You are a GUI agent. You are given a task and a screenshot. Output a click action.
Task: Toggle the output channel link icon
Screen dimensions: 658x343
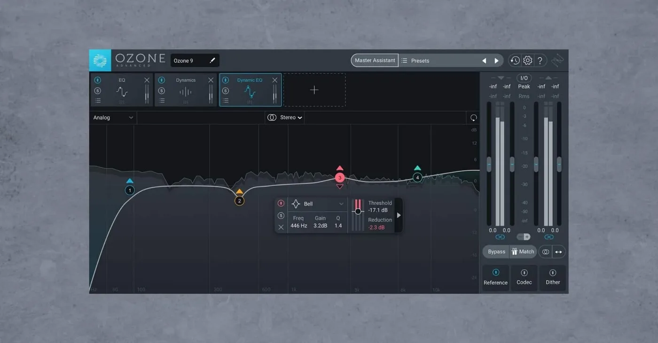click(548, 237)
